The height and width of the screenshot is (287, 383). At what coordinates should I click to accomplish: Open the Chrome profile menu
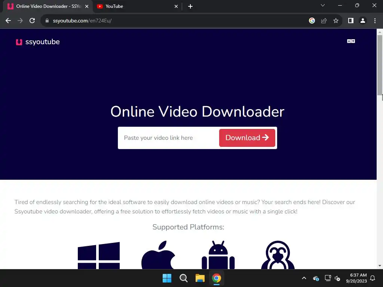tap(363, 21)
